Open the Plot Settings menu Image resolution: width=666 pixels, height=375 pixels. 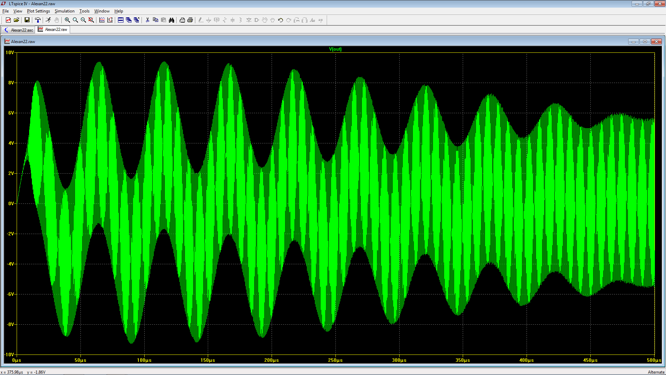38,11
